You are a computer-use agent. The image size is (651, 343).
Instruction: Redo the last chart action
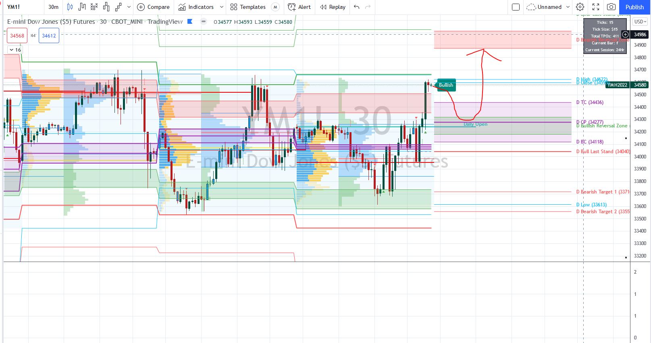click(x=368, y=7)
